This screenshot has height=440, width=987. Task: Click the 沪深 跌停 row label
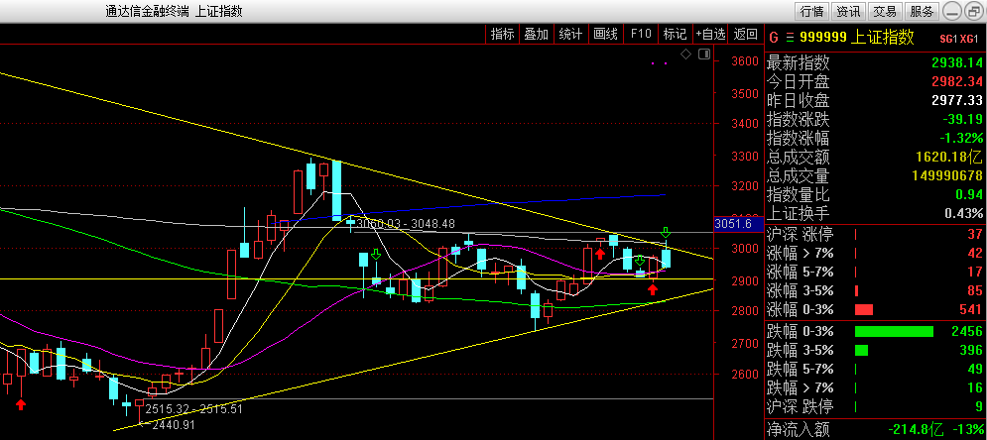point(801,406)
